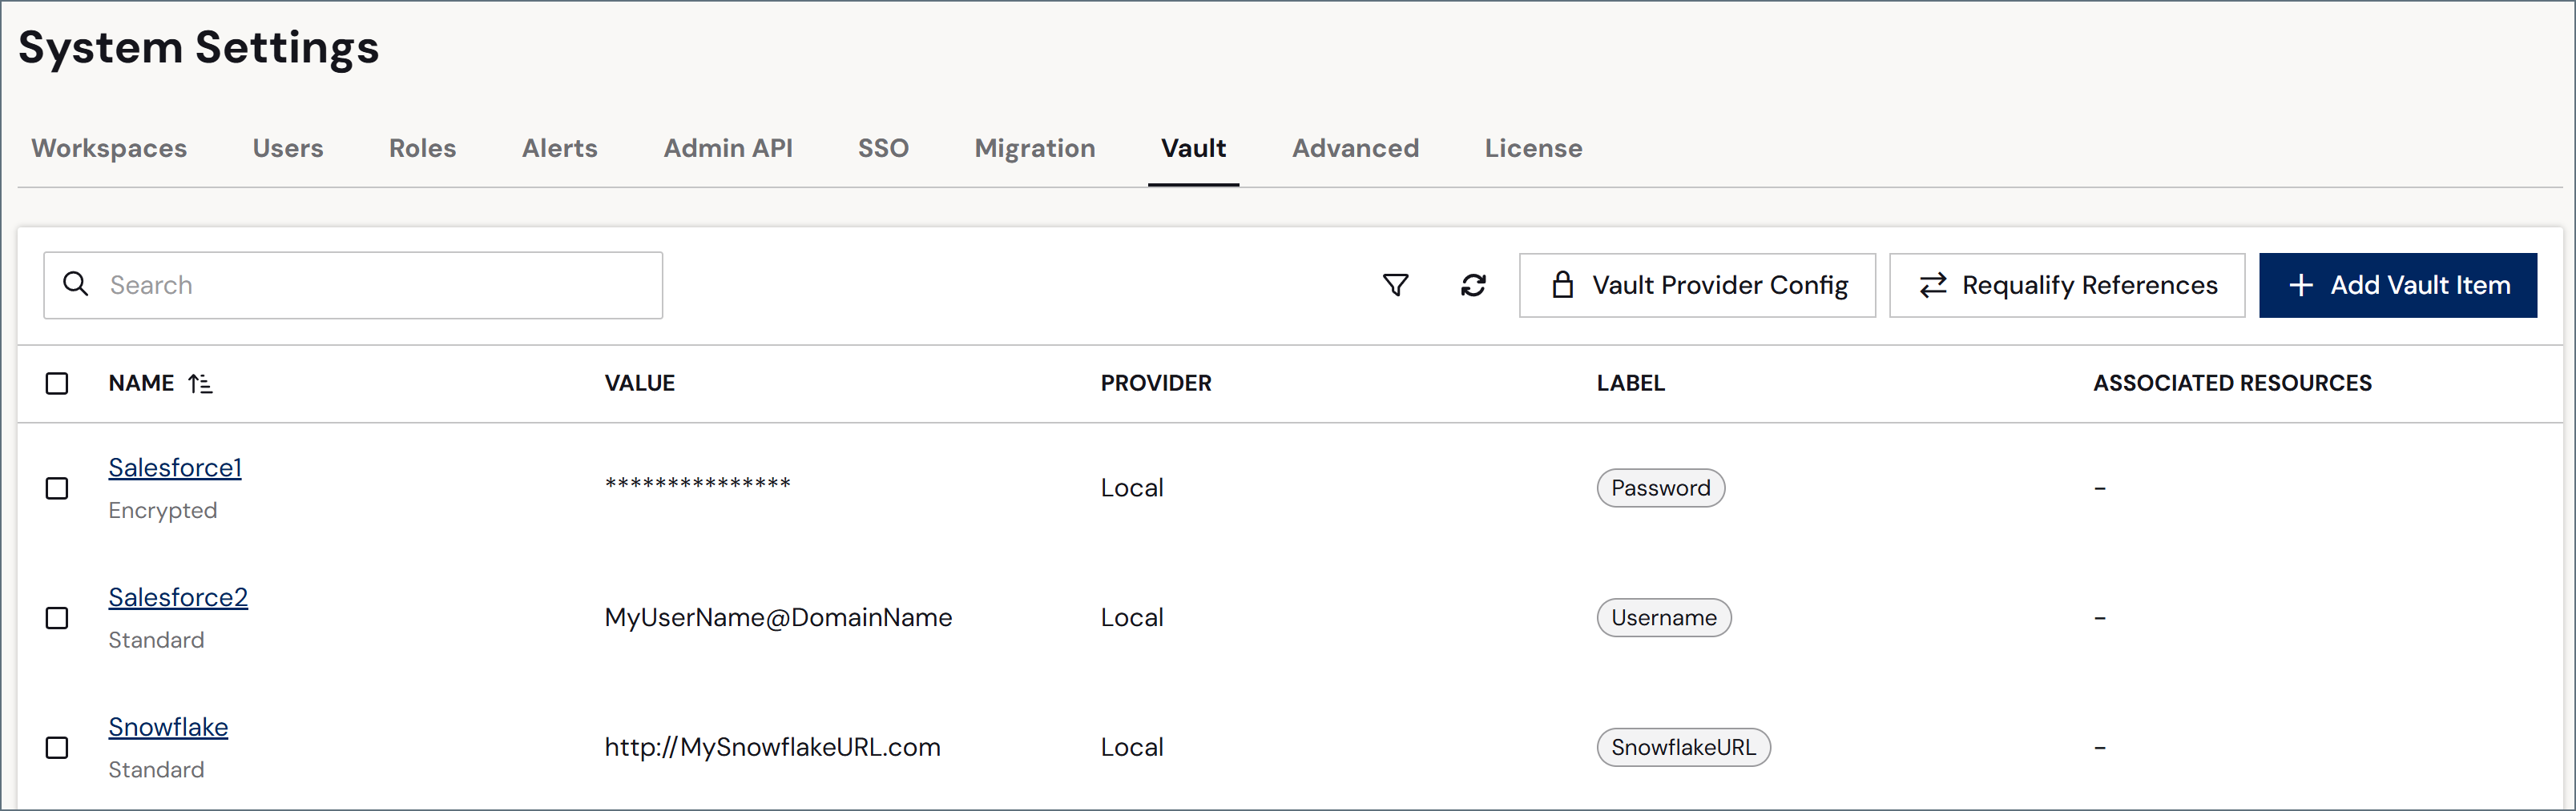Click the masked asterisks value for Salesforce1

[698, 485]
